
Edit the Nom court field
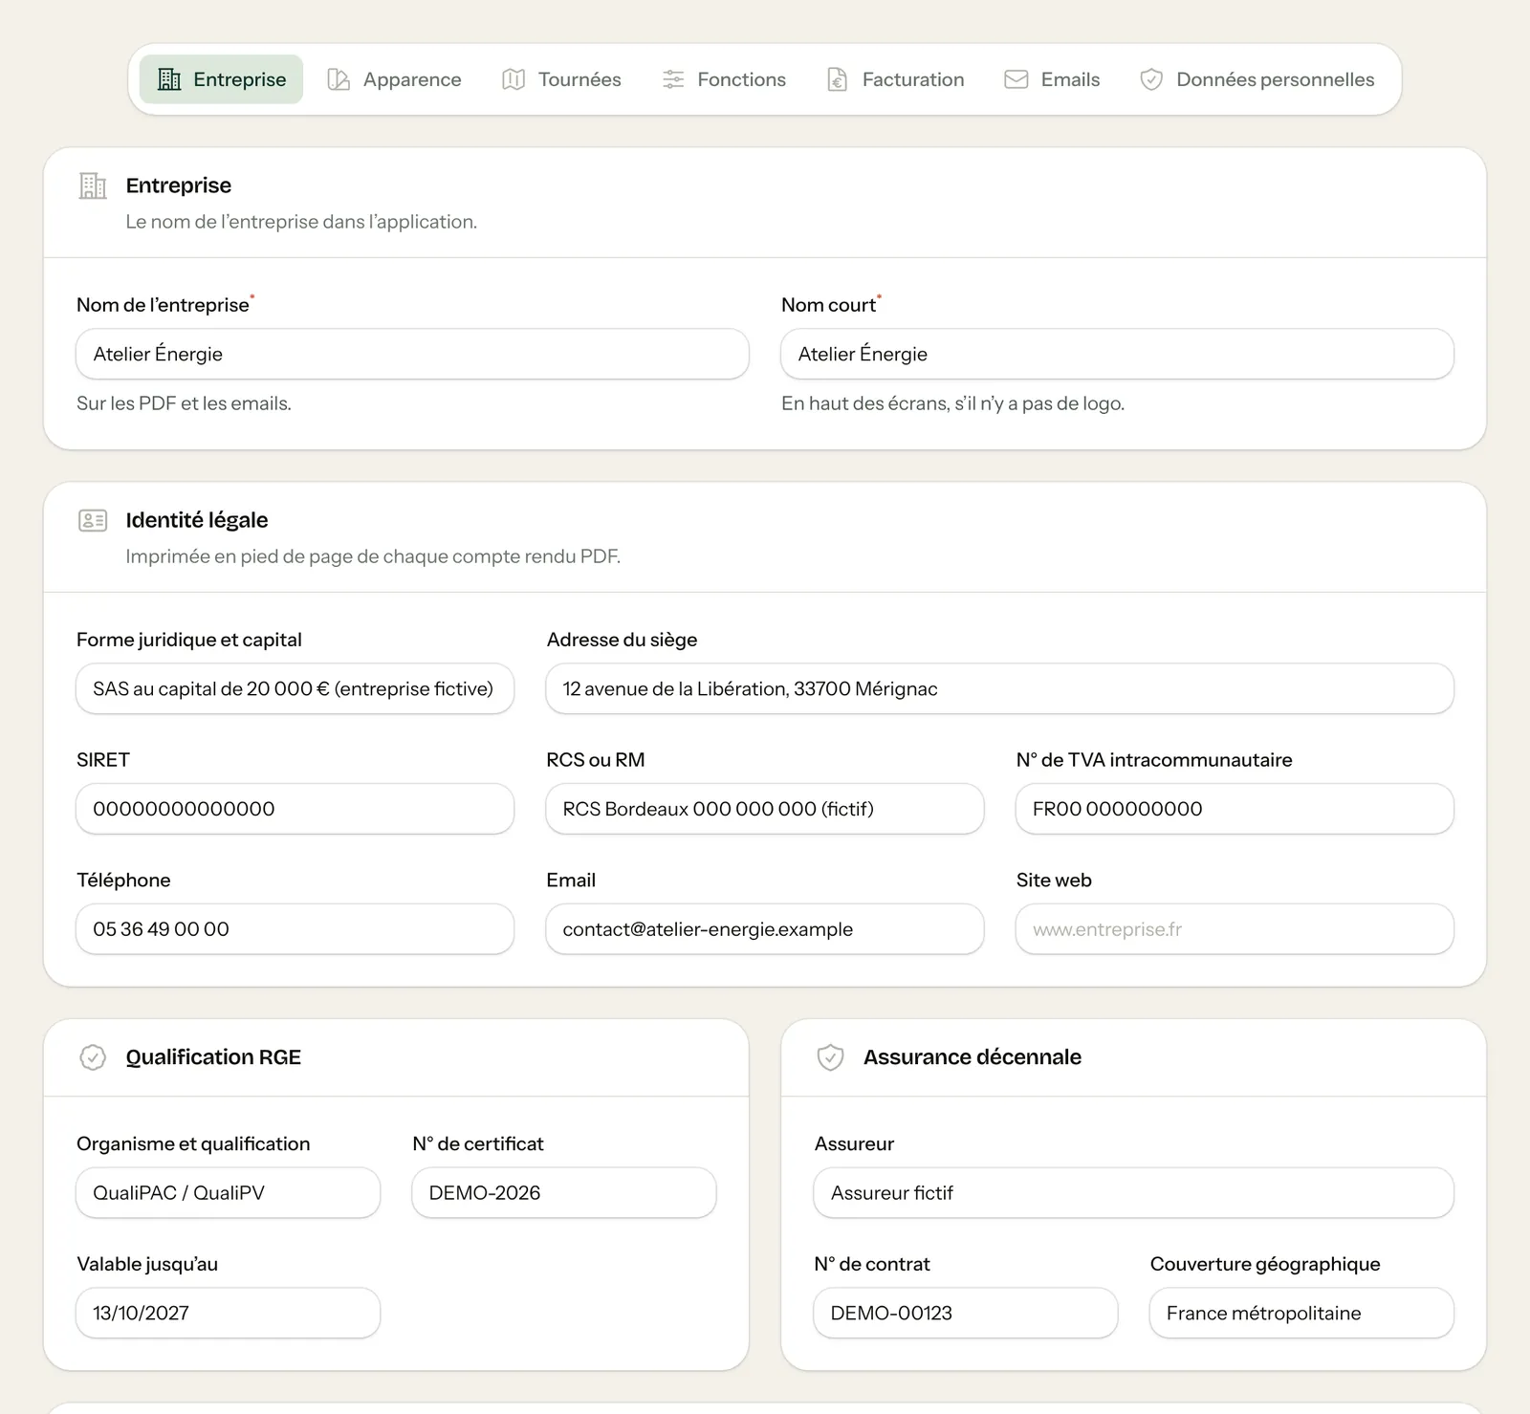coord(1117,354)
